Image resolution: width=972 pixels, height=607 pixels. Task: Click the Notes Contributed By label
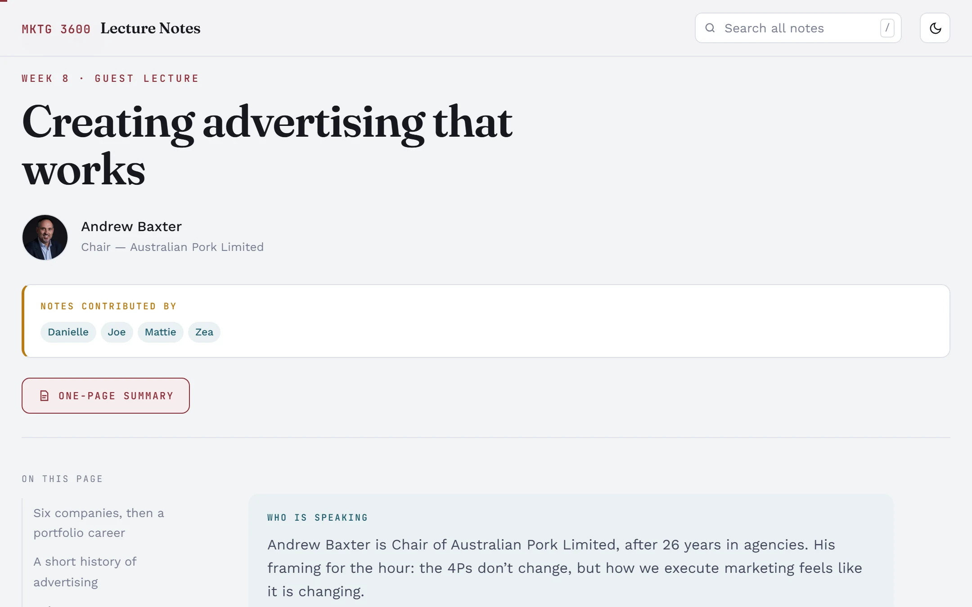(x=108, y=306)
